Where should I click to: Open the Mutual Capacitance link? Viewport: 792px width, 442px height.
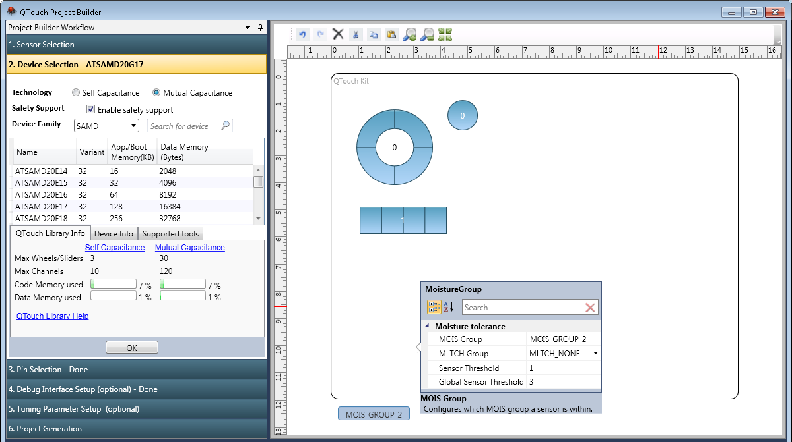(x=190, y=248)
